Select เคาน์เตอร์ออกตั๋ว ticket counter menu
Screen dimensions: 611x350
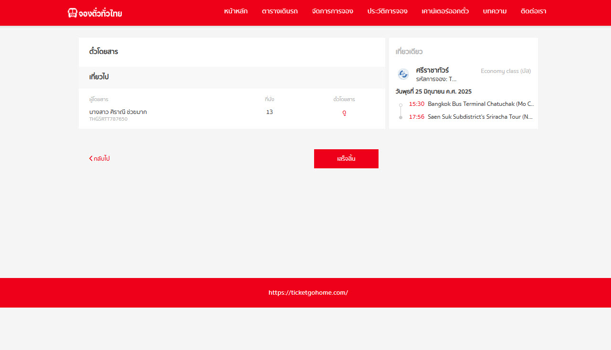point(445,11)
